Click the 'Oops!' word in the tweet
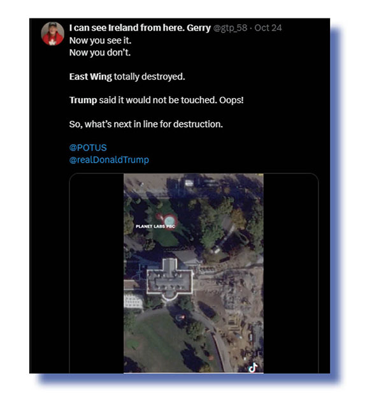The width and height of the screenshot is (379, 396). pos(231,100)
